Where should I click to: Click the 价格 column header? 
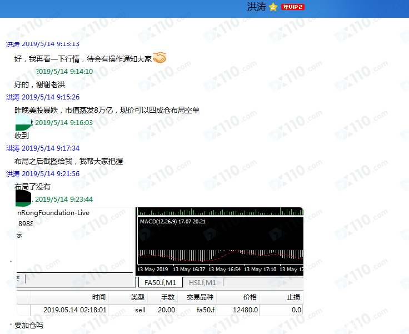(x=250, y=297)
